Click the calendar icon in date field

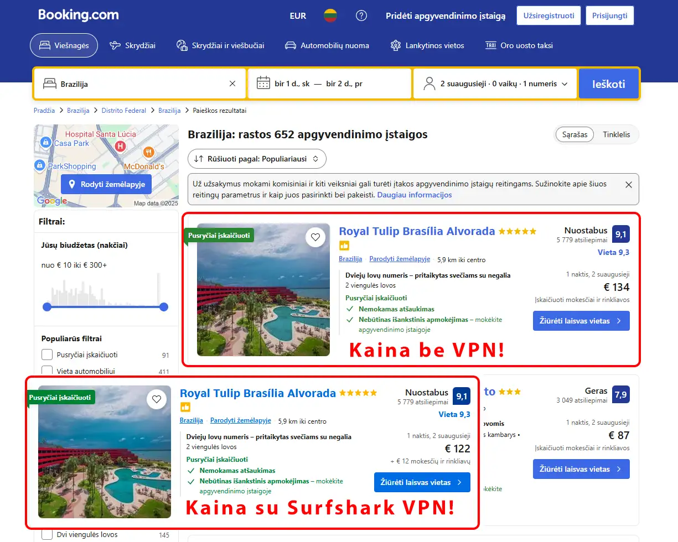click(x=263, y=84)
